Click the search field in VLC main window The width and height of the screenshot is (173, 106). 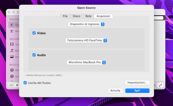pos(159,18)
